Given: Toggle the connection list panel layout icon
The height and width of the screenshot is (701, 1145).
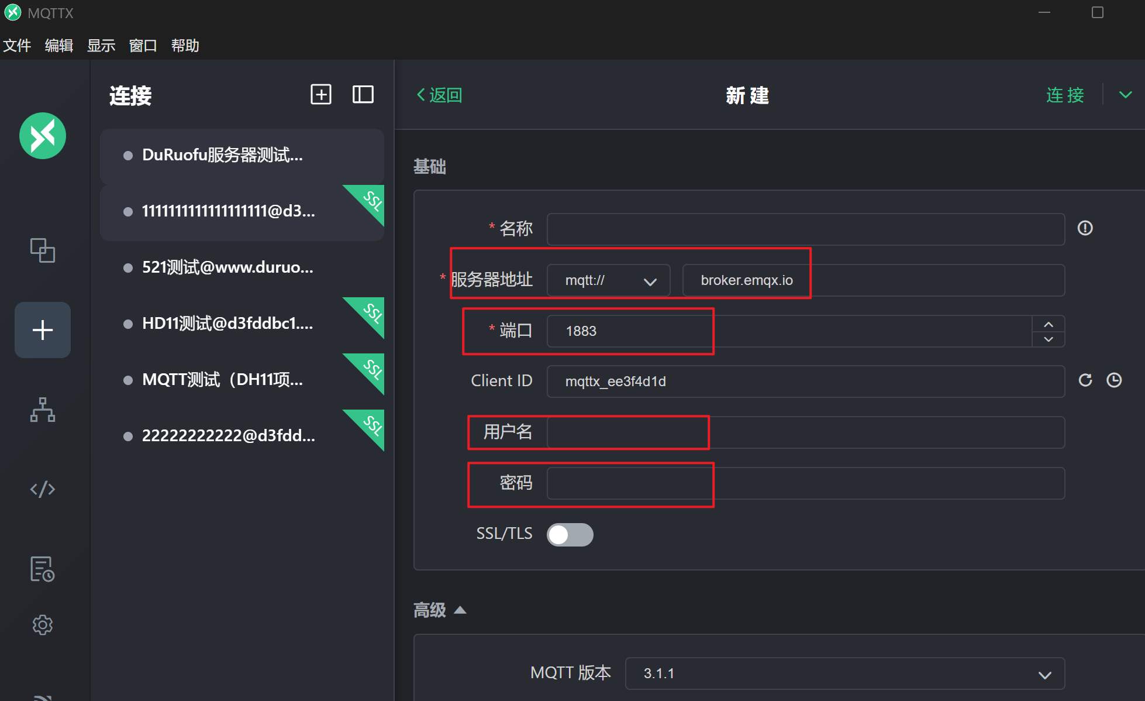Looking at the screenshot, I should click(363, 95).
